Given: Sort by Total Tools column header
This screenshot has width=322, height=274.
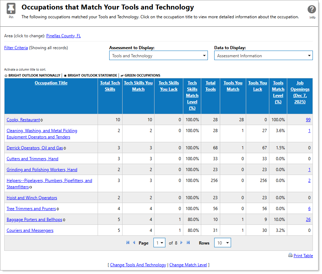Looking at the screenshot, I should click(211, 86).
